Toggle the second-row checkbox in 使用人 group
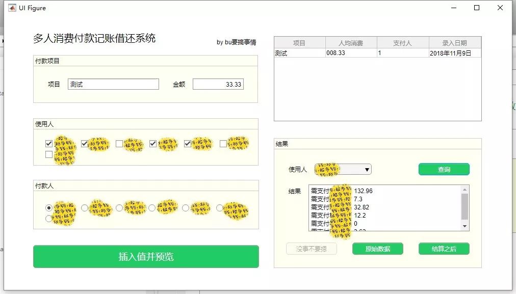Image resolution: width=516 pixels, height=294 pixels. point(48,153)
